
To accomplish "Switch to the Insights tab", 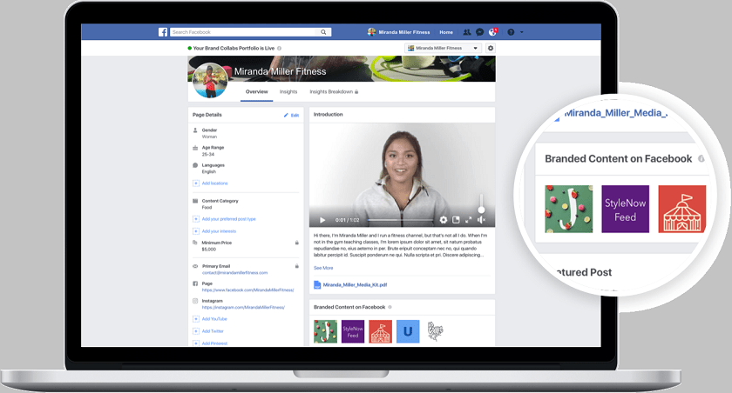I will pyautogui.click(x=288, y=91).
